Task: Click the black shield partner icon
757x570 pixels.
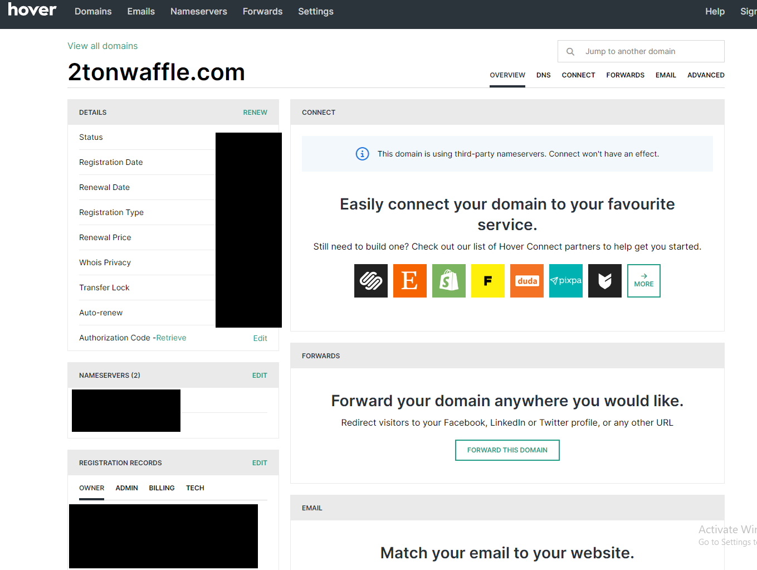Action: 604,281
